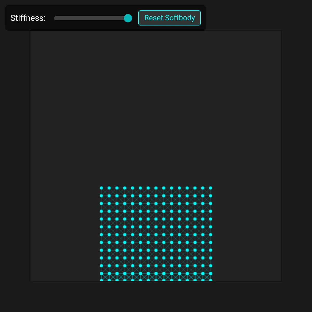
Task: Click the center node of the softbody grid
Action: point(156,235)
